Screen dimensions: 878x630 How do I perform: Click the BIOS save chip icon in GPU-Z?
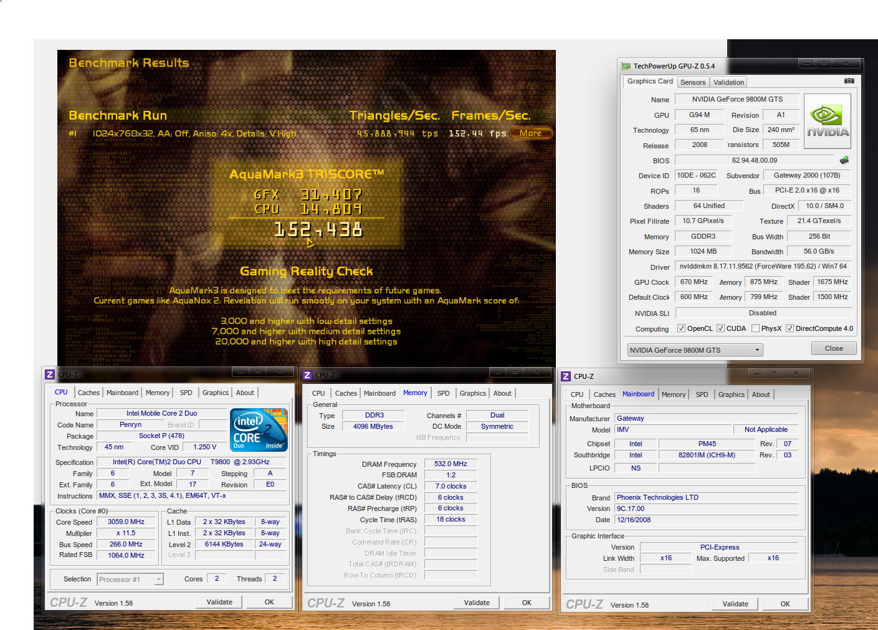(x=844, y=160)
